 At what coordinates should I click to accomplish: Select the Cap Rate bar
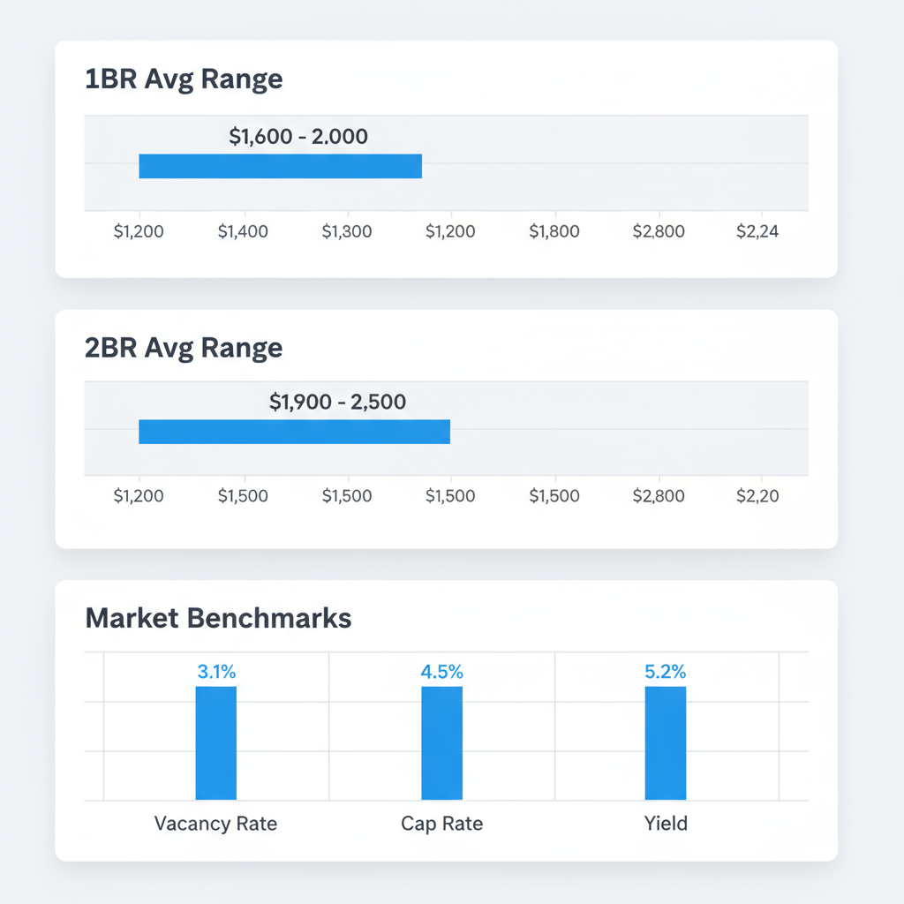(441, 742)
